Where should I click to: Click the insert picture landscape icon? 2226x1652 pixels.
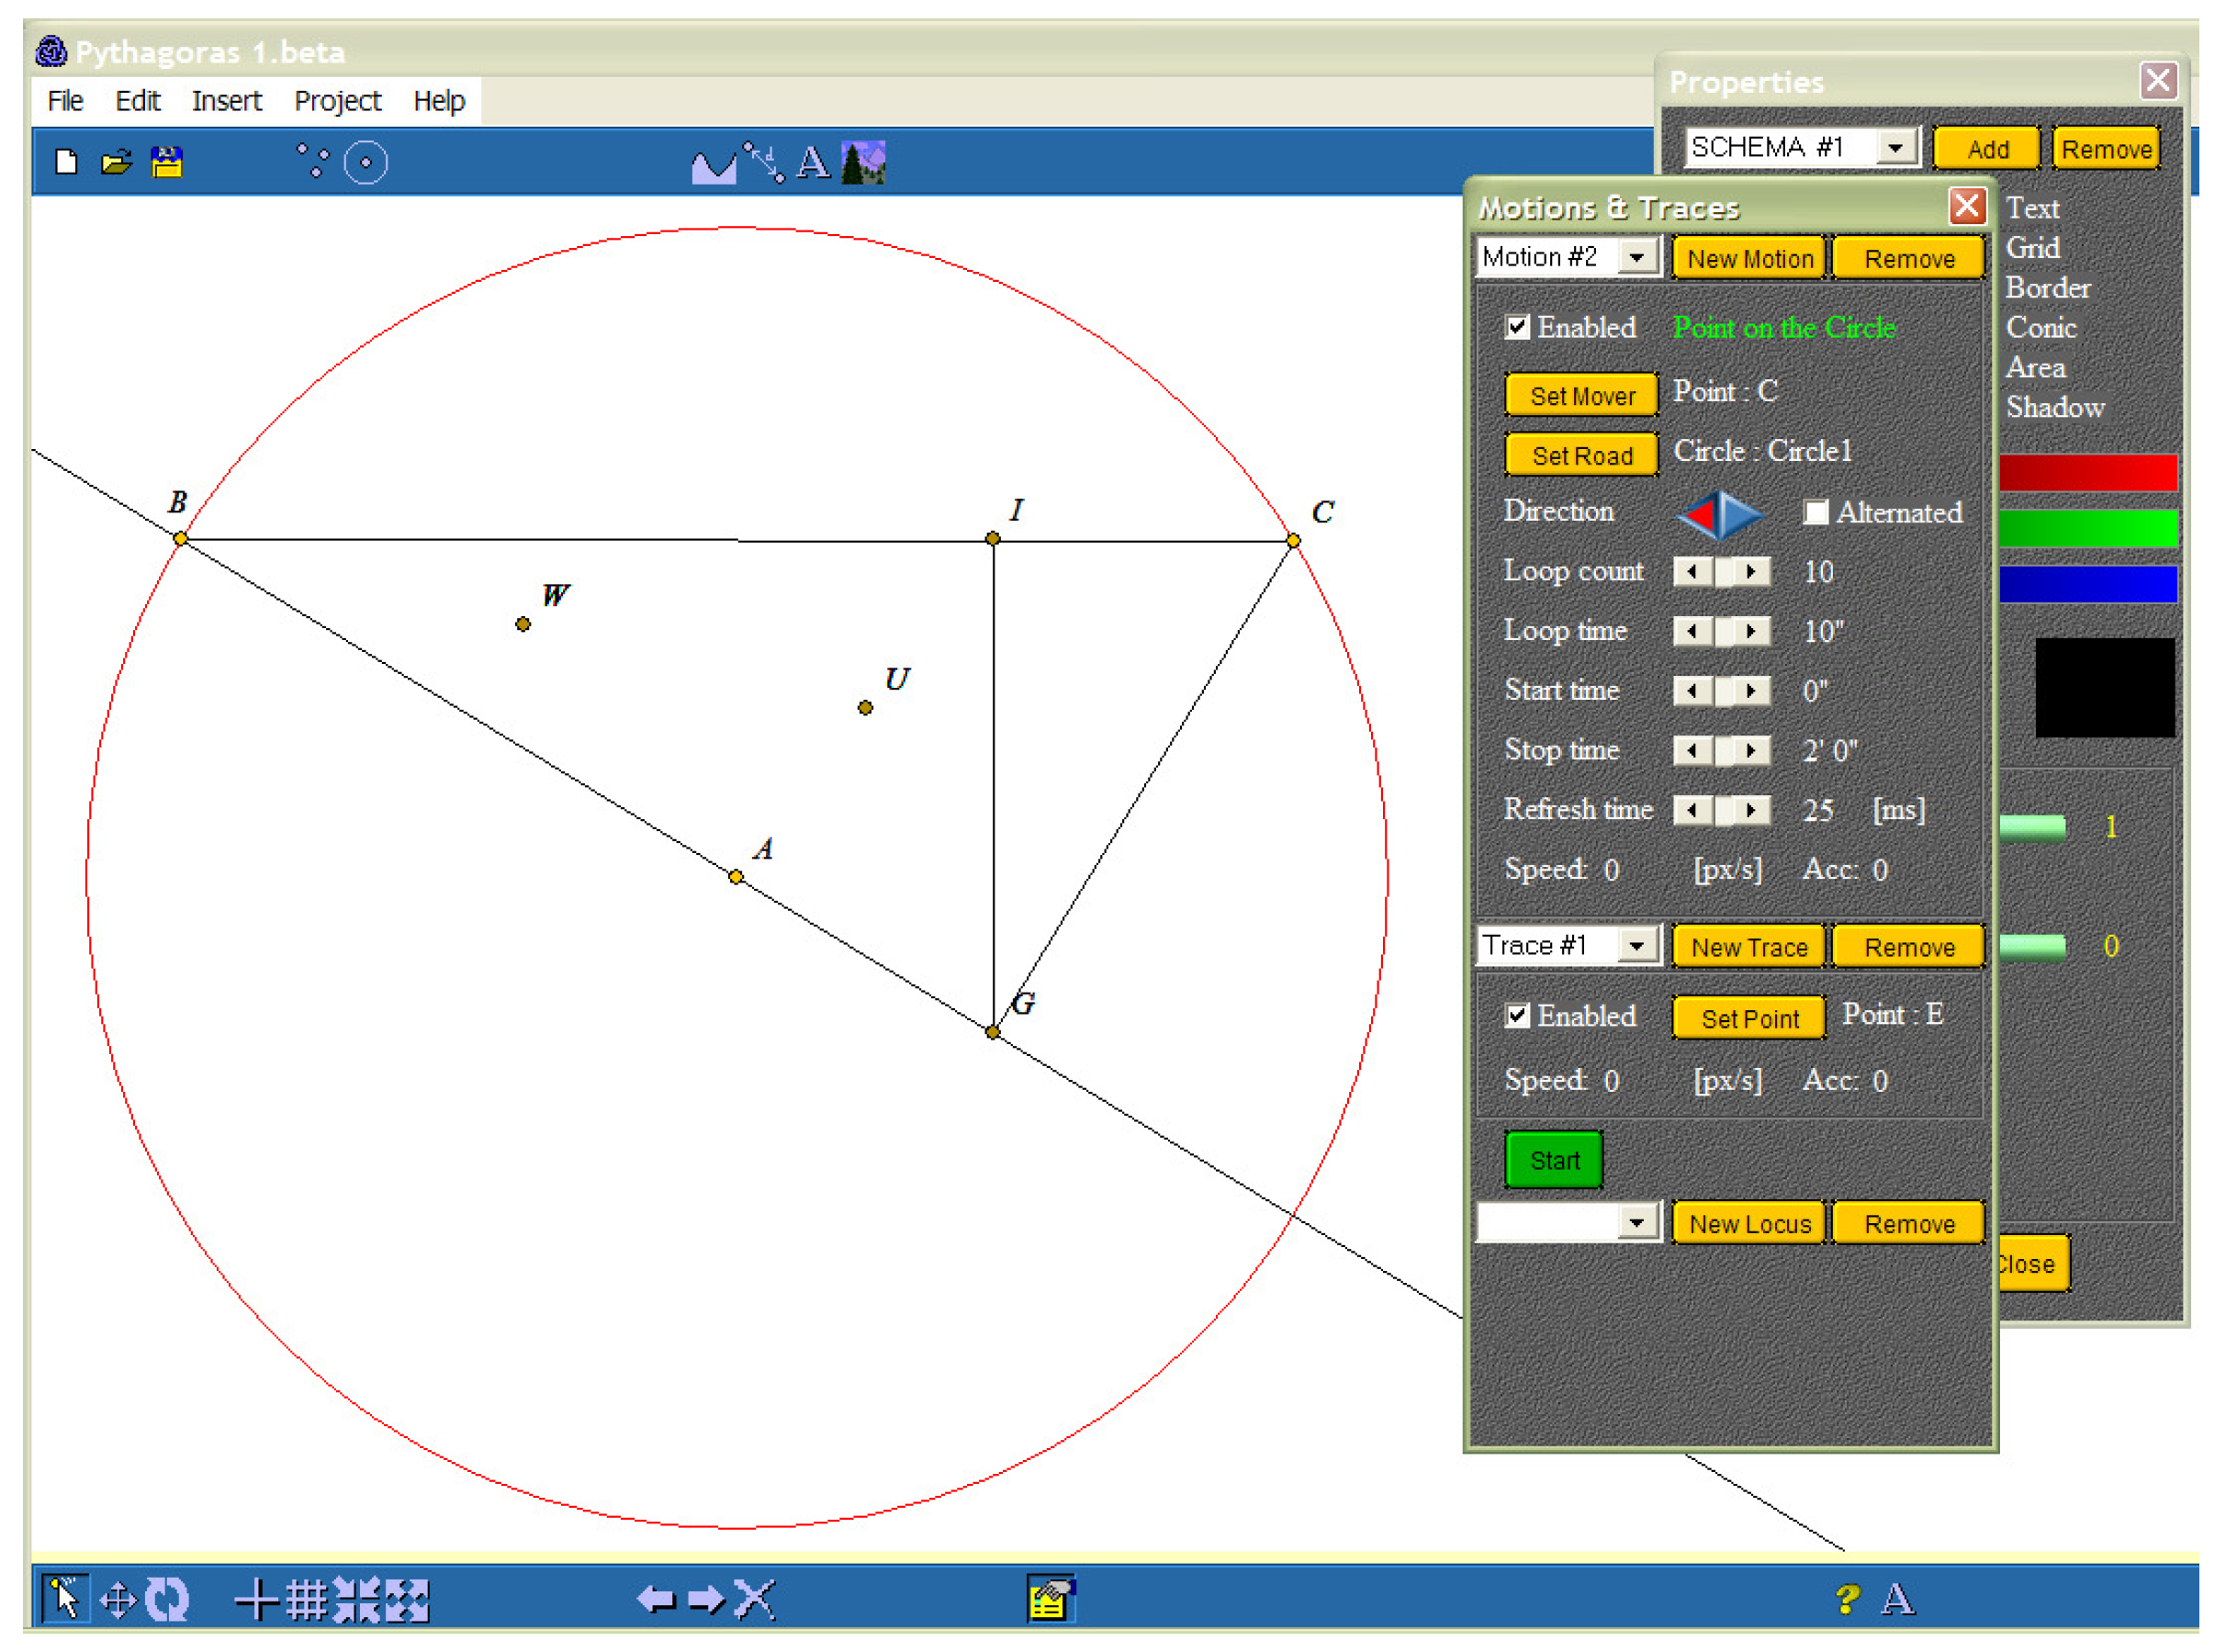(863, 163)
